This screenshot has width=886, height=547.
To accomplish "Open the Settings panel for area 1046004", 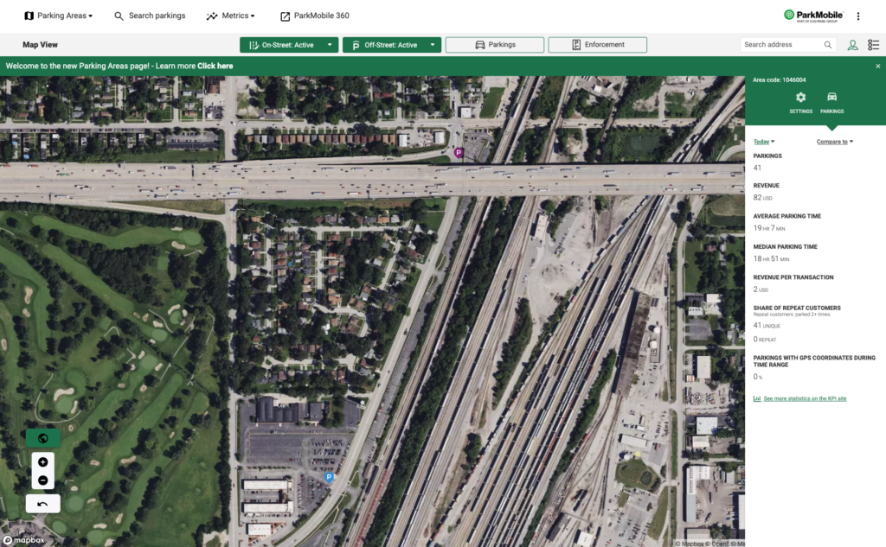I will (x=800, y=101).
